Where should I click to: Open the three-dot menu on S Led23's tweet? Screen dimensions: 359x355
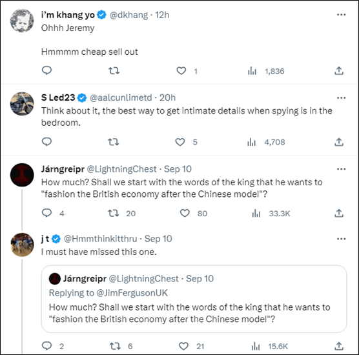click(341, 98)
